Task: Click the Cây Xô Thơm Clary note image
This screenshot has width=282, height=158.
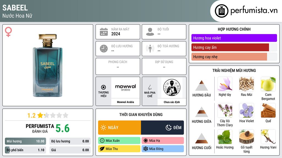Action: (x=225, y=110)
